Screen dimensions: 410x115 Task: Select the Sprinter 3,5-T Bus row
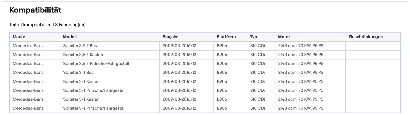pyautogui.click(x=80, y=46)
